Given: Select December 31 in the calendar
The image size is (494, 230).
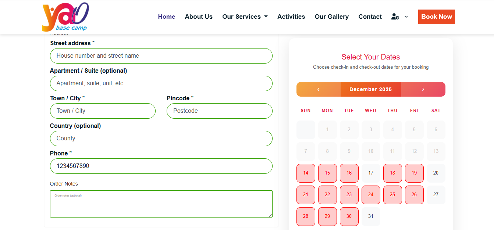Looking at the screenshot, I should coord(371,216).
